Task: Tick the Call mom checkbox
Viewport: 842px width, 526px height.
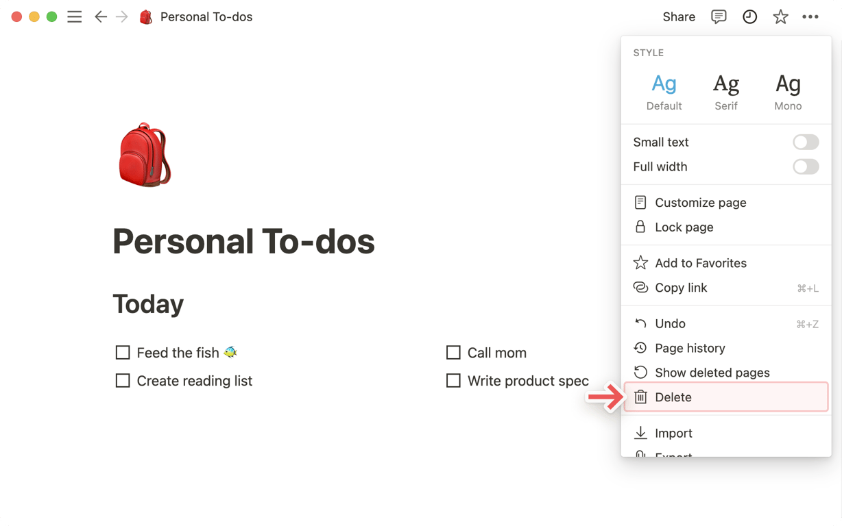Action: 453,353
